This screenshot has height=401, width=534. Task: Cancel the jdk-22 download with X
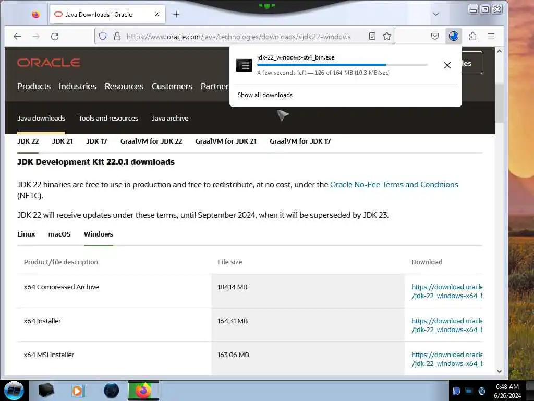447,65
